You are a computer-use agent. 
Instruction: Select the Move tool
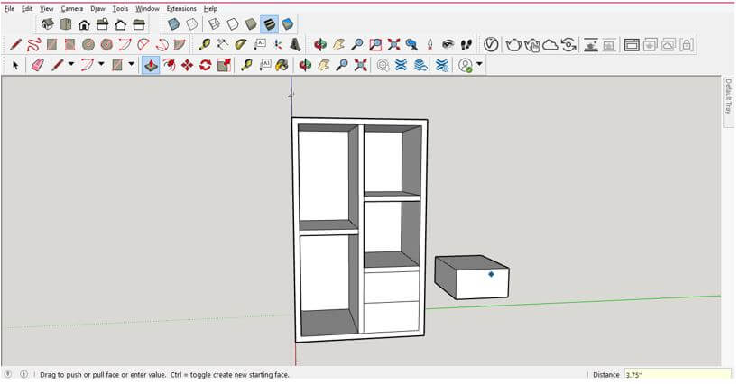coord(187,66)
